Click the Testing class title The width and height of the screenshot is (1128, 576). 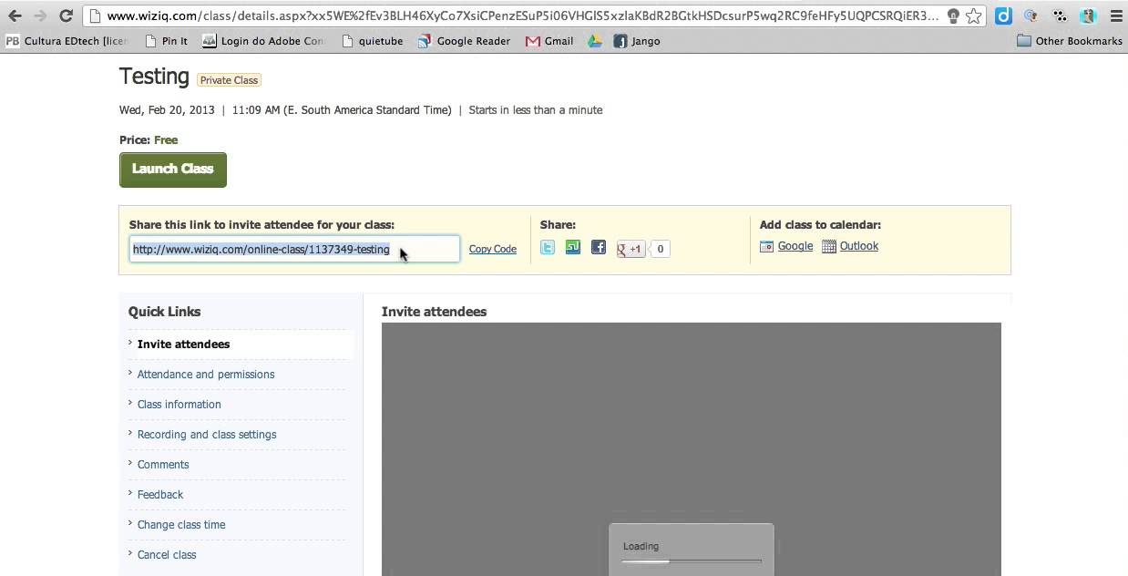point(154,77)
